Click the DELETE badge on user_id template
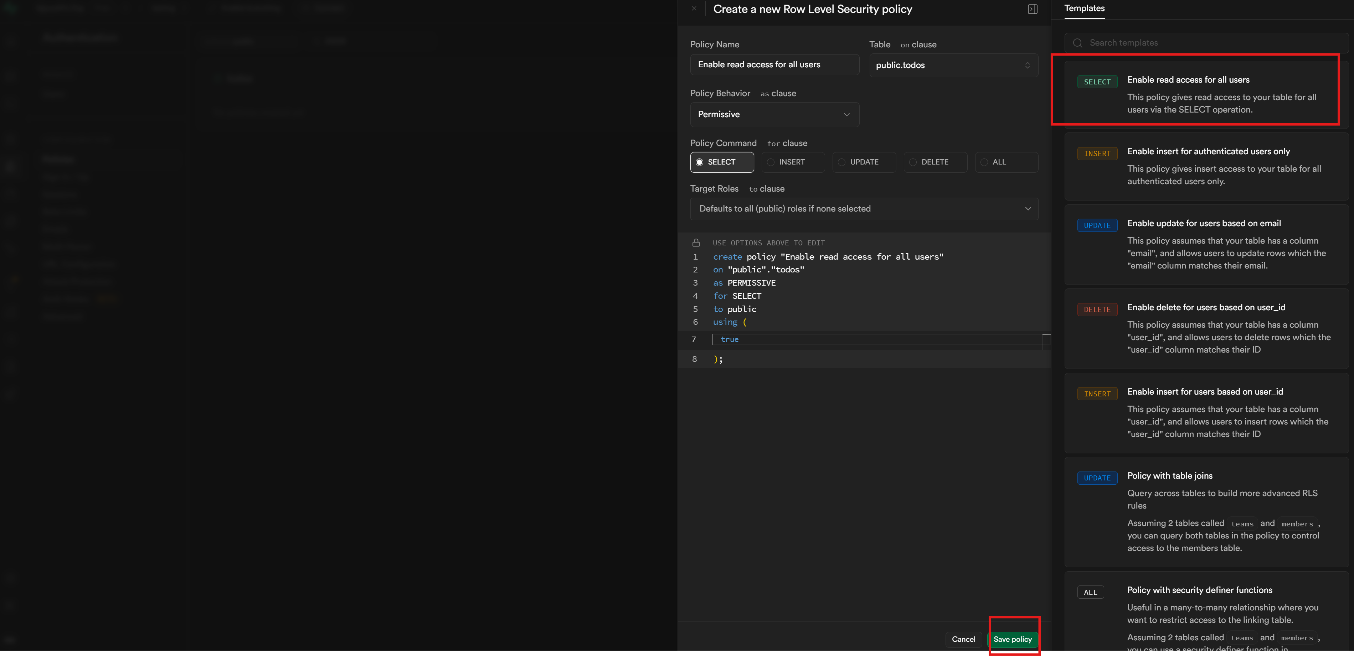The width and height of the screenshot is (1354, 656). point(1097,309)
